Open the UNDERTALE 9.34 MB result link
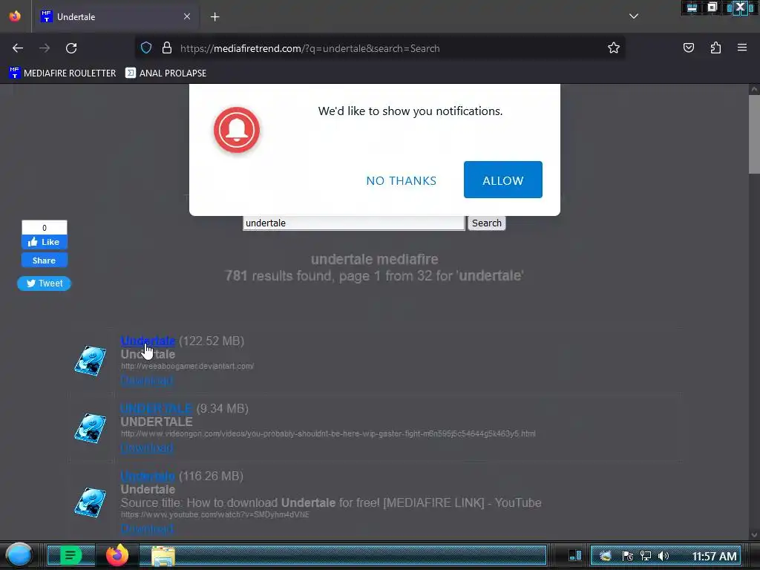This screenshot has width=760, height=570. (157, 409)
